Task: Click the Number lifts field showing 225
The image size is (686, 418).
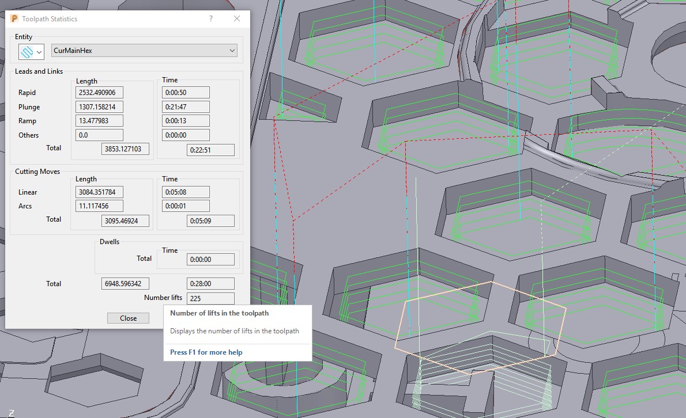Action: pos(210,298)
